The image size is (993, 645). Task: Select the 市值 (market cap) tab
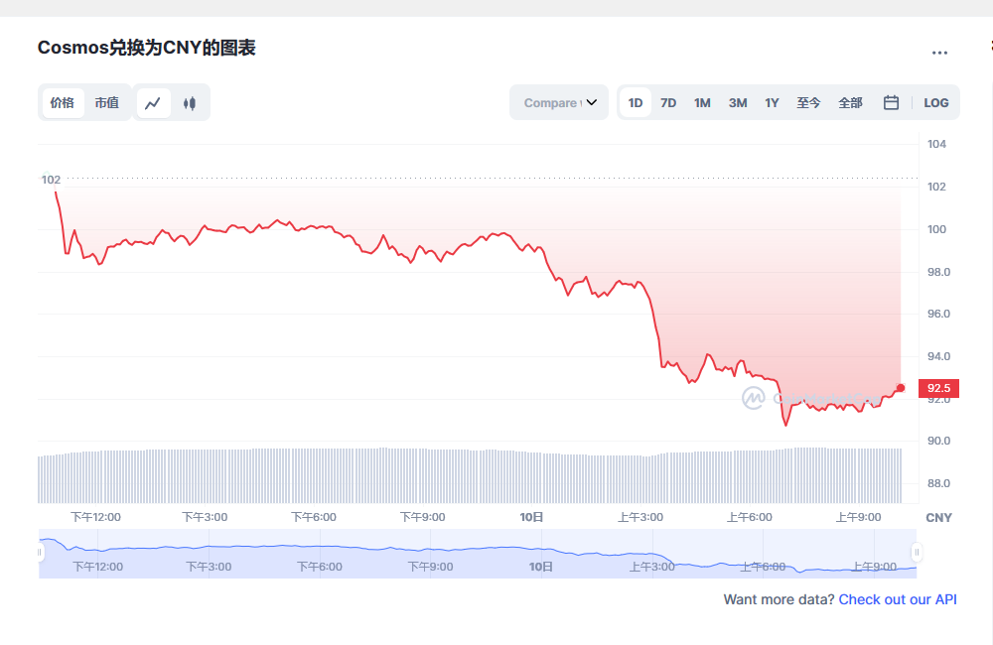tap(107, 102)
